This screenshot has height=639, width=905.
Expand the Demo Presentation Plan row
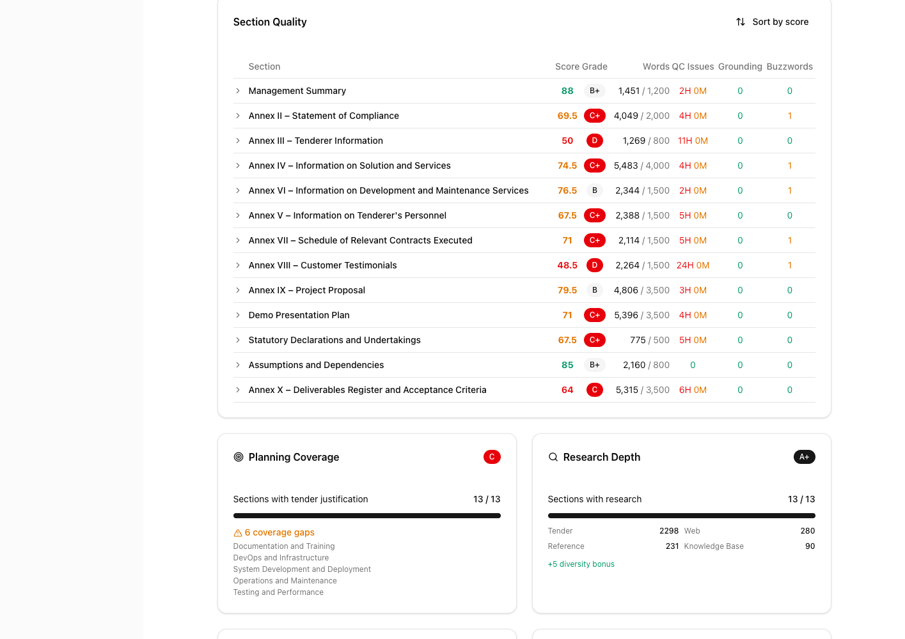point(238,315)
